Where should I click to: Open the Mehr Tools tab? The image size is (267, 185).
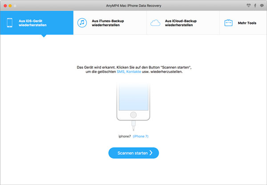coord(243,23)
